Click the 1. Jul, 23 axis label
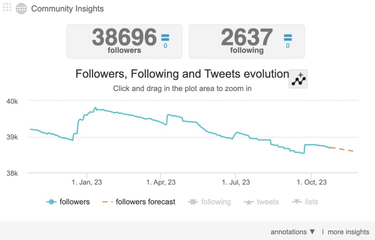Screen dimensions: 375x240 pos(236,182)
